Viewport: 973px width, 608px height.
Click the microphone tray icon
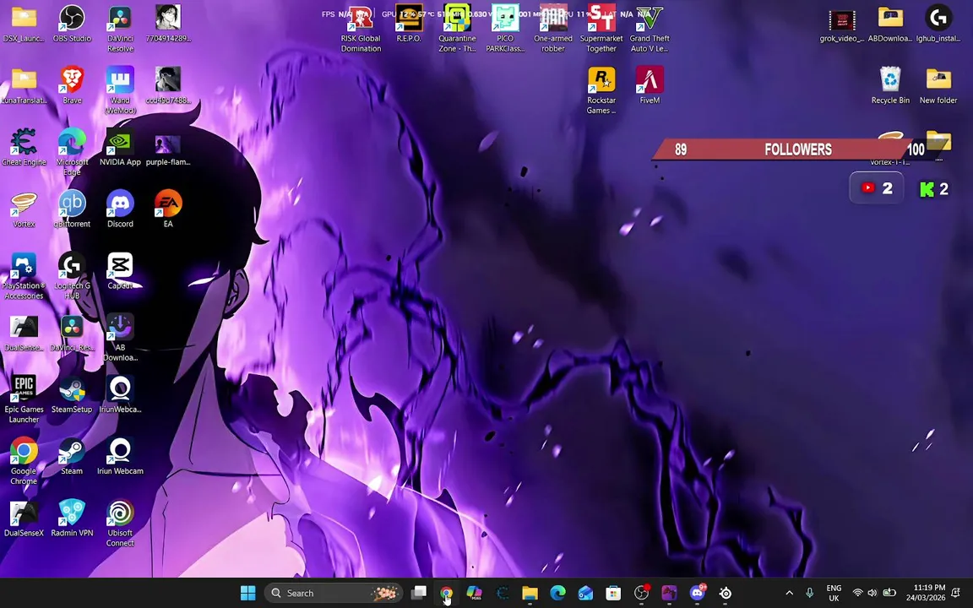pyautogui.click(x=809, y=593)
